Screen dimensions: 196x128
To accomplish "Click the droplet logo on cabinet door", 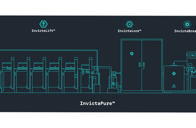I will [132, 54].
